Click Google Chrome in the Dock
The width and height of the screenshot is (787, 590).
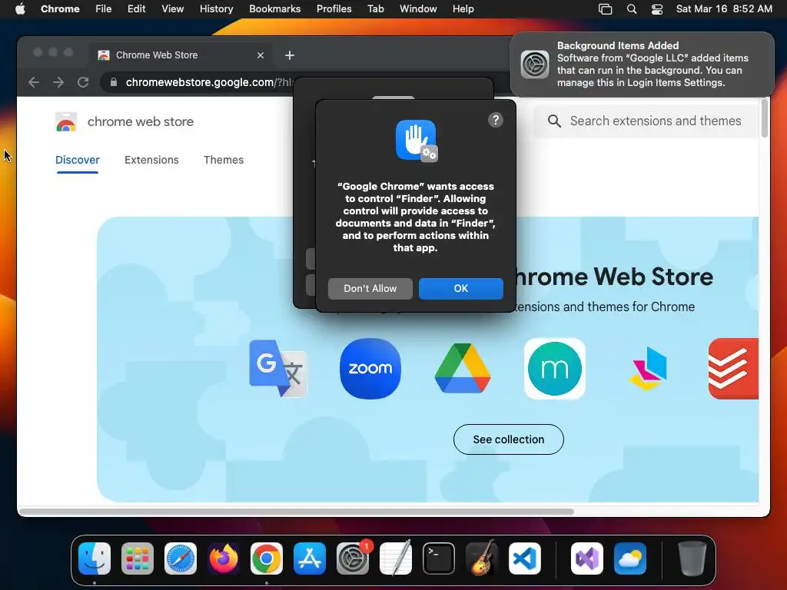(x=267, y=559)
